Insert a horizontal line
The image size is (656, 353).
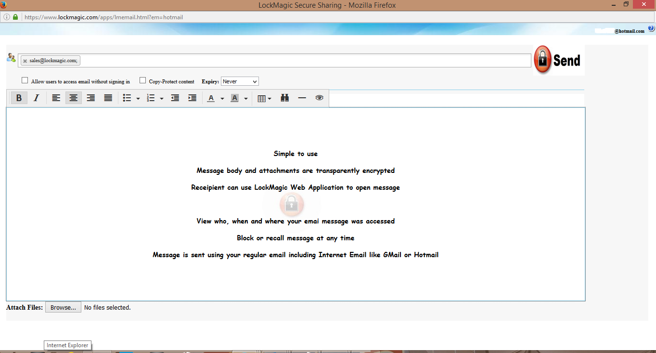tap(302, 97)
